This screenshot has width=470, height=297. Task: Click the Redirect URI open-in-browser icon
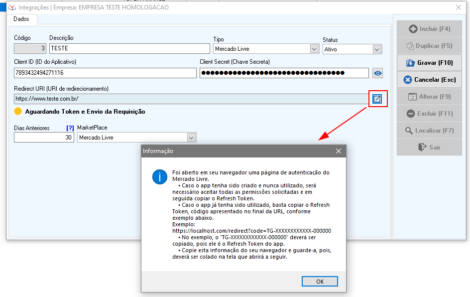(x=377, y=99)
